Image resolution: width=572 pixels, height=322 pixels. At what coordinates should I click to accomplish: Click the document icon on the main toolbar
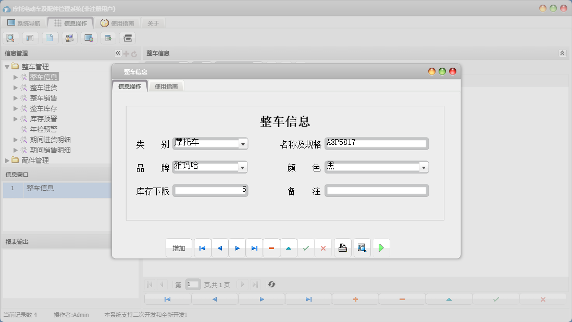coord(49,38)
